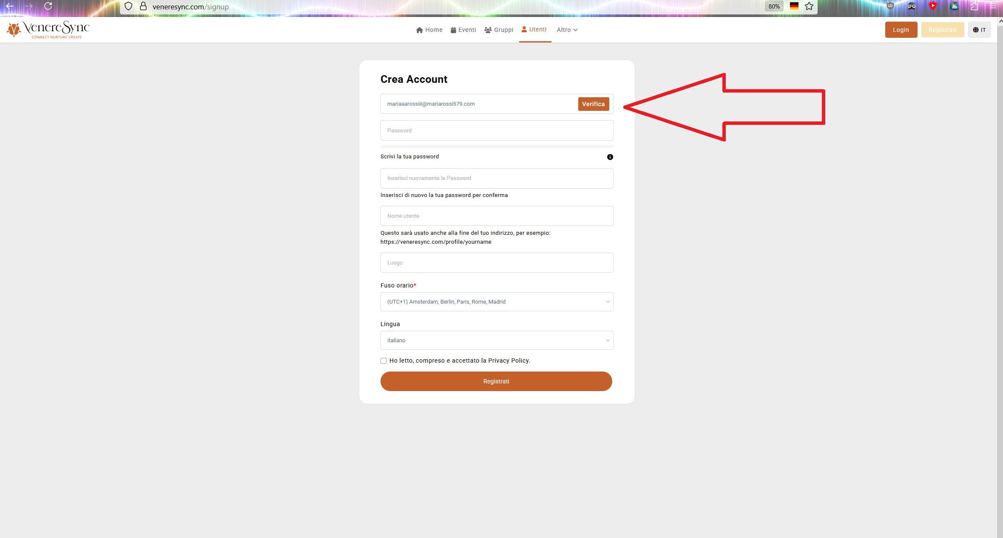
Task: Tick the Privacy Policy acceptance checkbox
Action: tap(384, 361)
